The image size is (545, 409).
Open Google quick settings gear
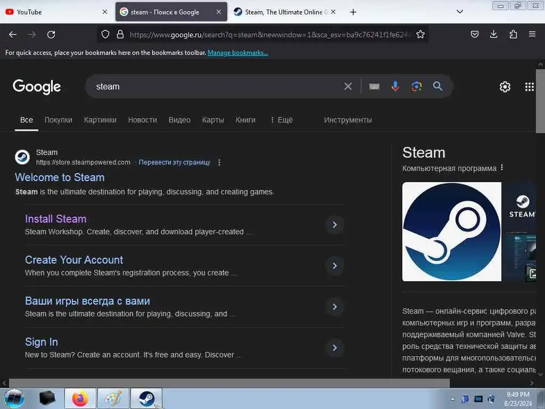[505, 87]
